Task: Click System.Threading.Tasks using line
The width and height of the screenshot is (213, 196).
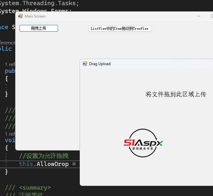Action: click(39, 3)
